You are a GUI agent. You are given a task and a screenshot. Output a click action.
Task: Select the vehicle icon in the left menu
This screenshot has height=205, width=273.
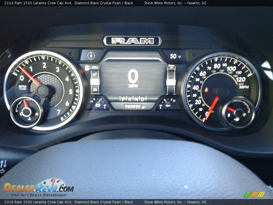point(95,90)
